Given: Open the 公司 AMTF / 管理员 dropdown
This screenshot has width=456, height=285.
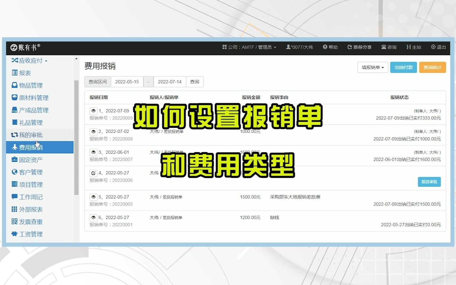Looking at the screenshot, I should [x=249, y=47].
